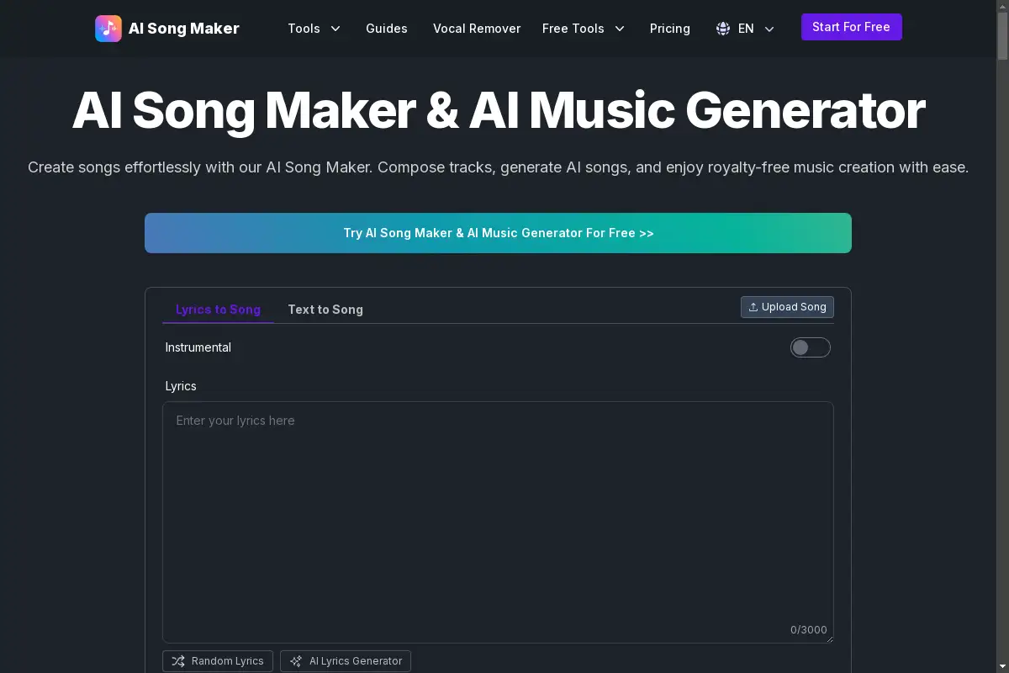Click the EN language label

click(746, 29)
